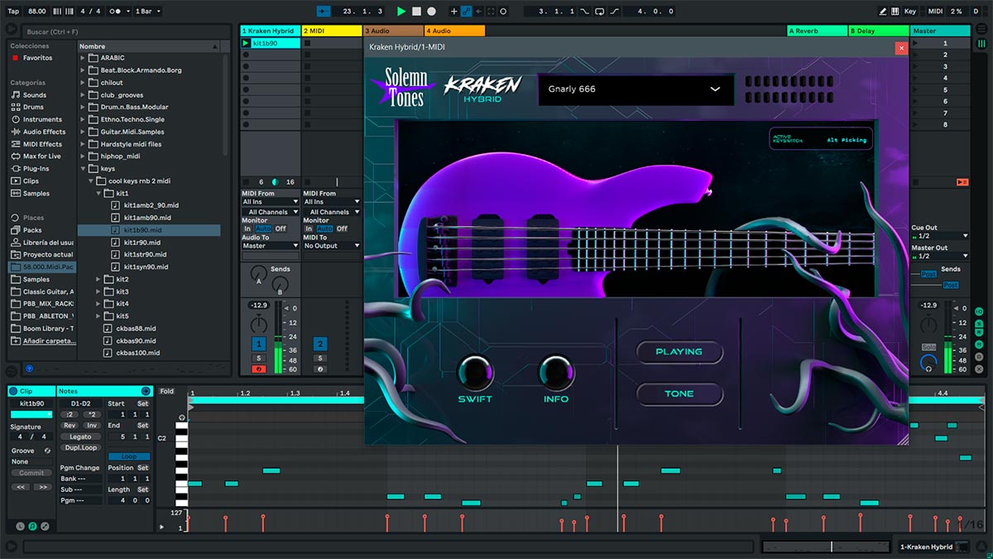This screenshot has height=559, width=993.
Task: Click the Legato button in Notes
Action: pyautogui.click(x=80, y=436)
